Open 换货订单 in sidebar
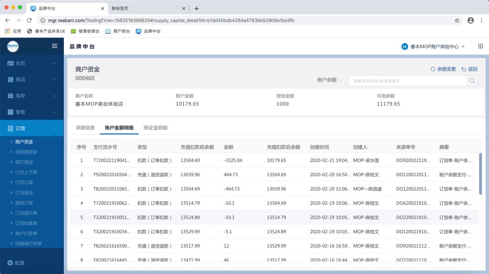The width and height of the screenshot is (489, 274). click(x=24, y=203)
